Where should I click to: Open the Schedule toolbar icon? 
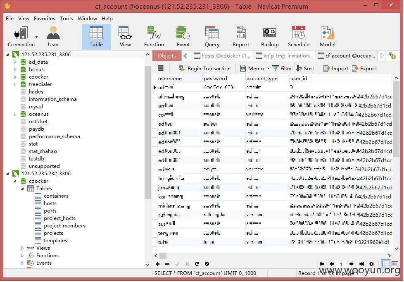[299, 37]
